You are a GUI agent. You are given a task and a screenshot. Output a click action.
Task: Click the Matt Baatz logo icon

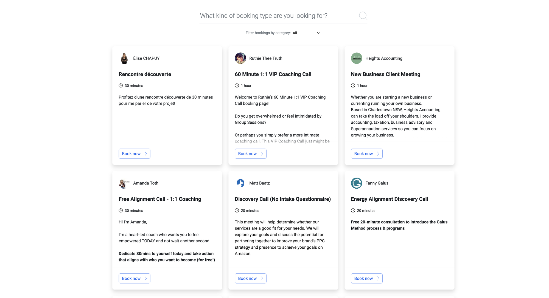(x=240, y=183)
